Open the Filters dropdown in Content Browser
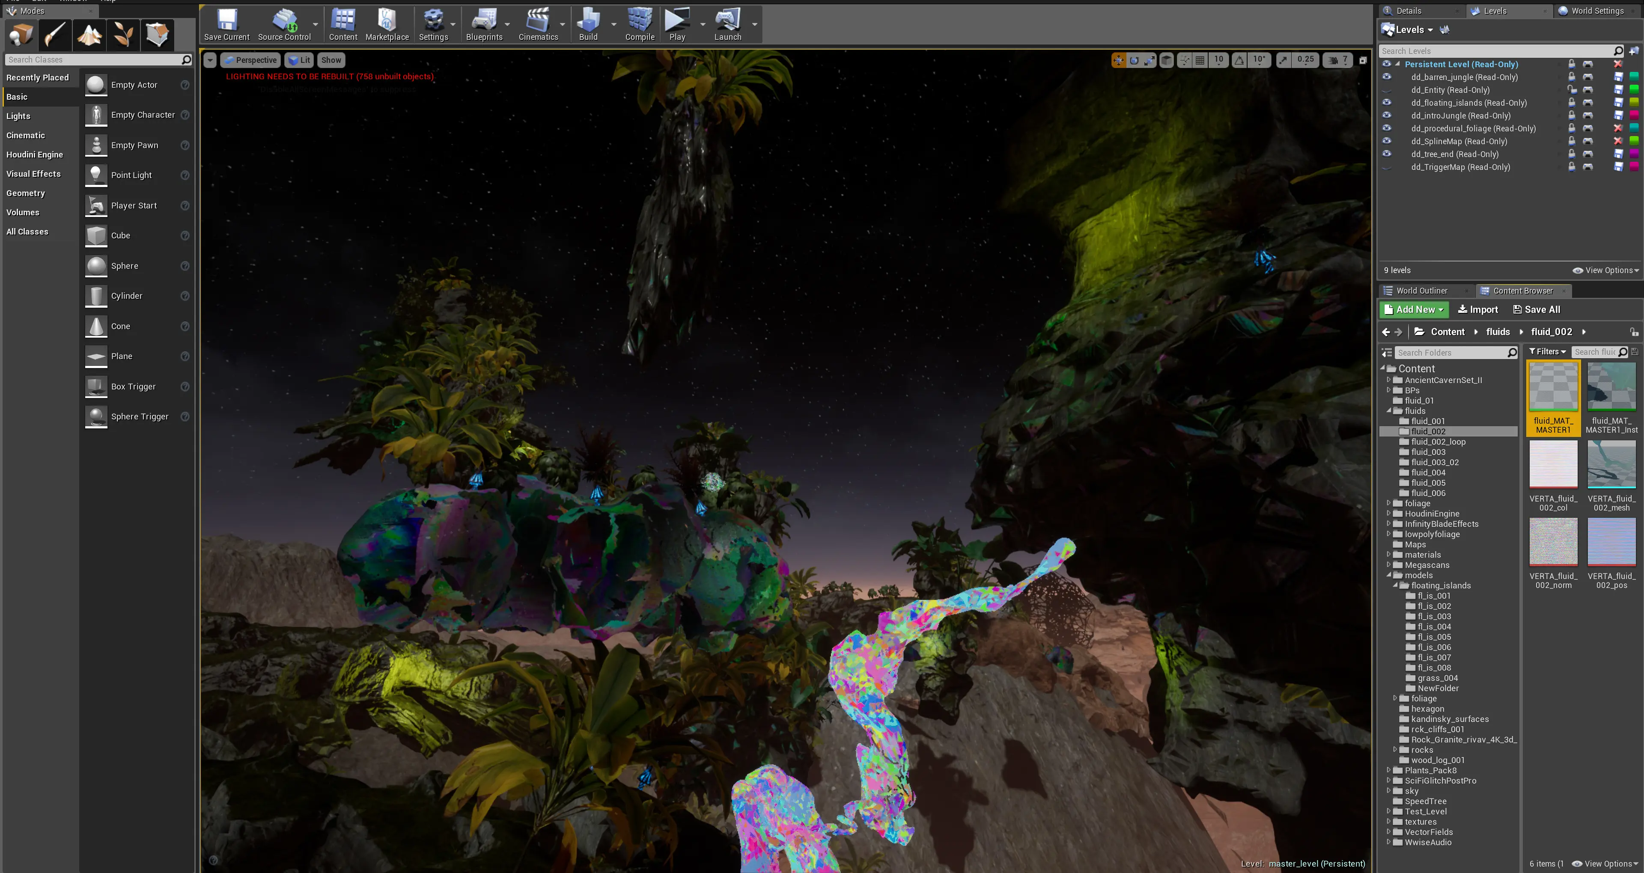1644x873 pixels. [1547, 352]
